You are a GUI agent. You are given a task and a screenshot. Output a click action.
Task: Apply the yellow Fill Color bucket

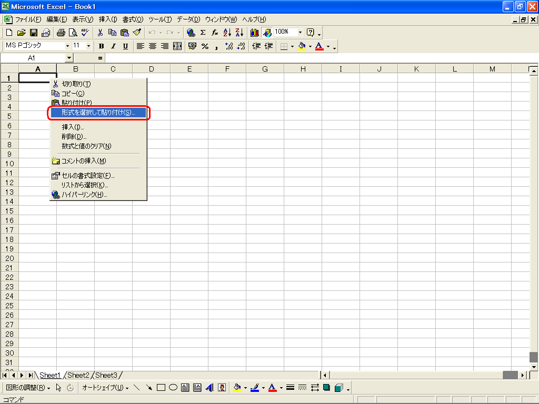(302, 46)
